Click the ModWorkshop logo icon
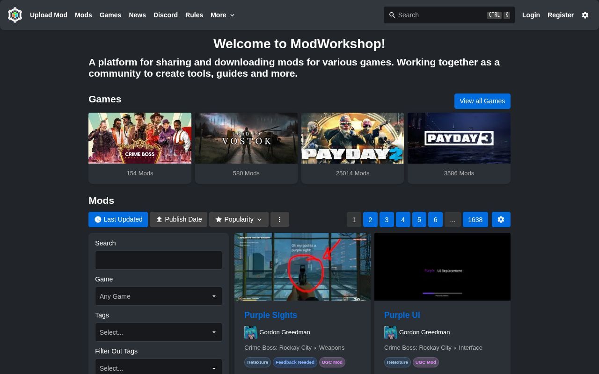Screen dimensions: 599x374 click(x=15, y=15)
